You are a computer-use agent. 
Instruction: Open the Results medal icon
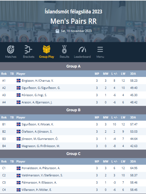click(x=64, y=49)
